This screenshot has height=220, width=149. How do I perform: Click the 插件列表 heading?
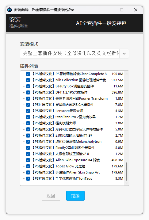click(29, 66)
